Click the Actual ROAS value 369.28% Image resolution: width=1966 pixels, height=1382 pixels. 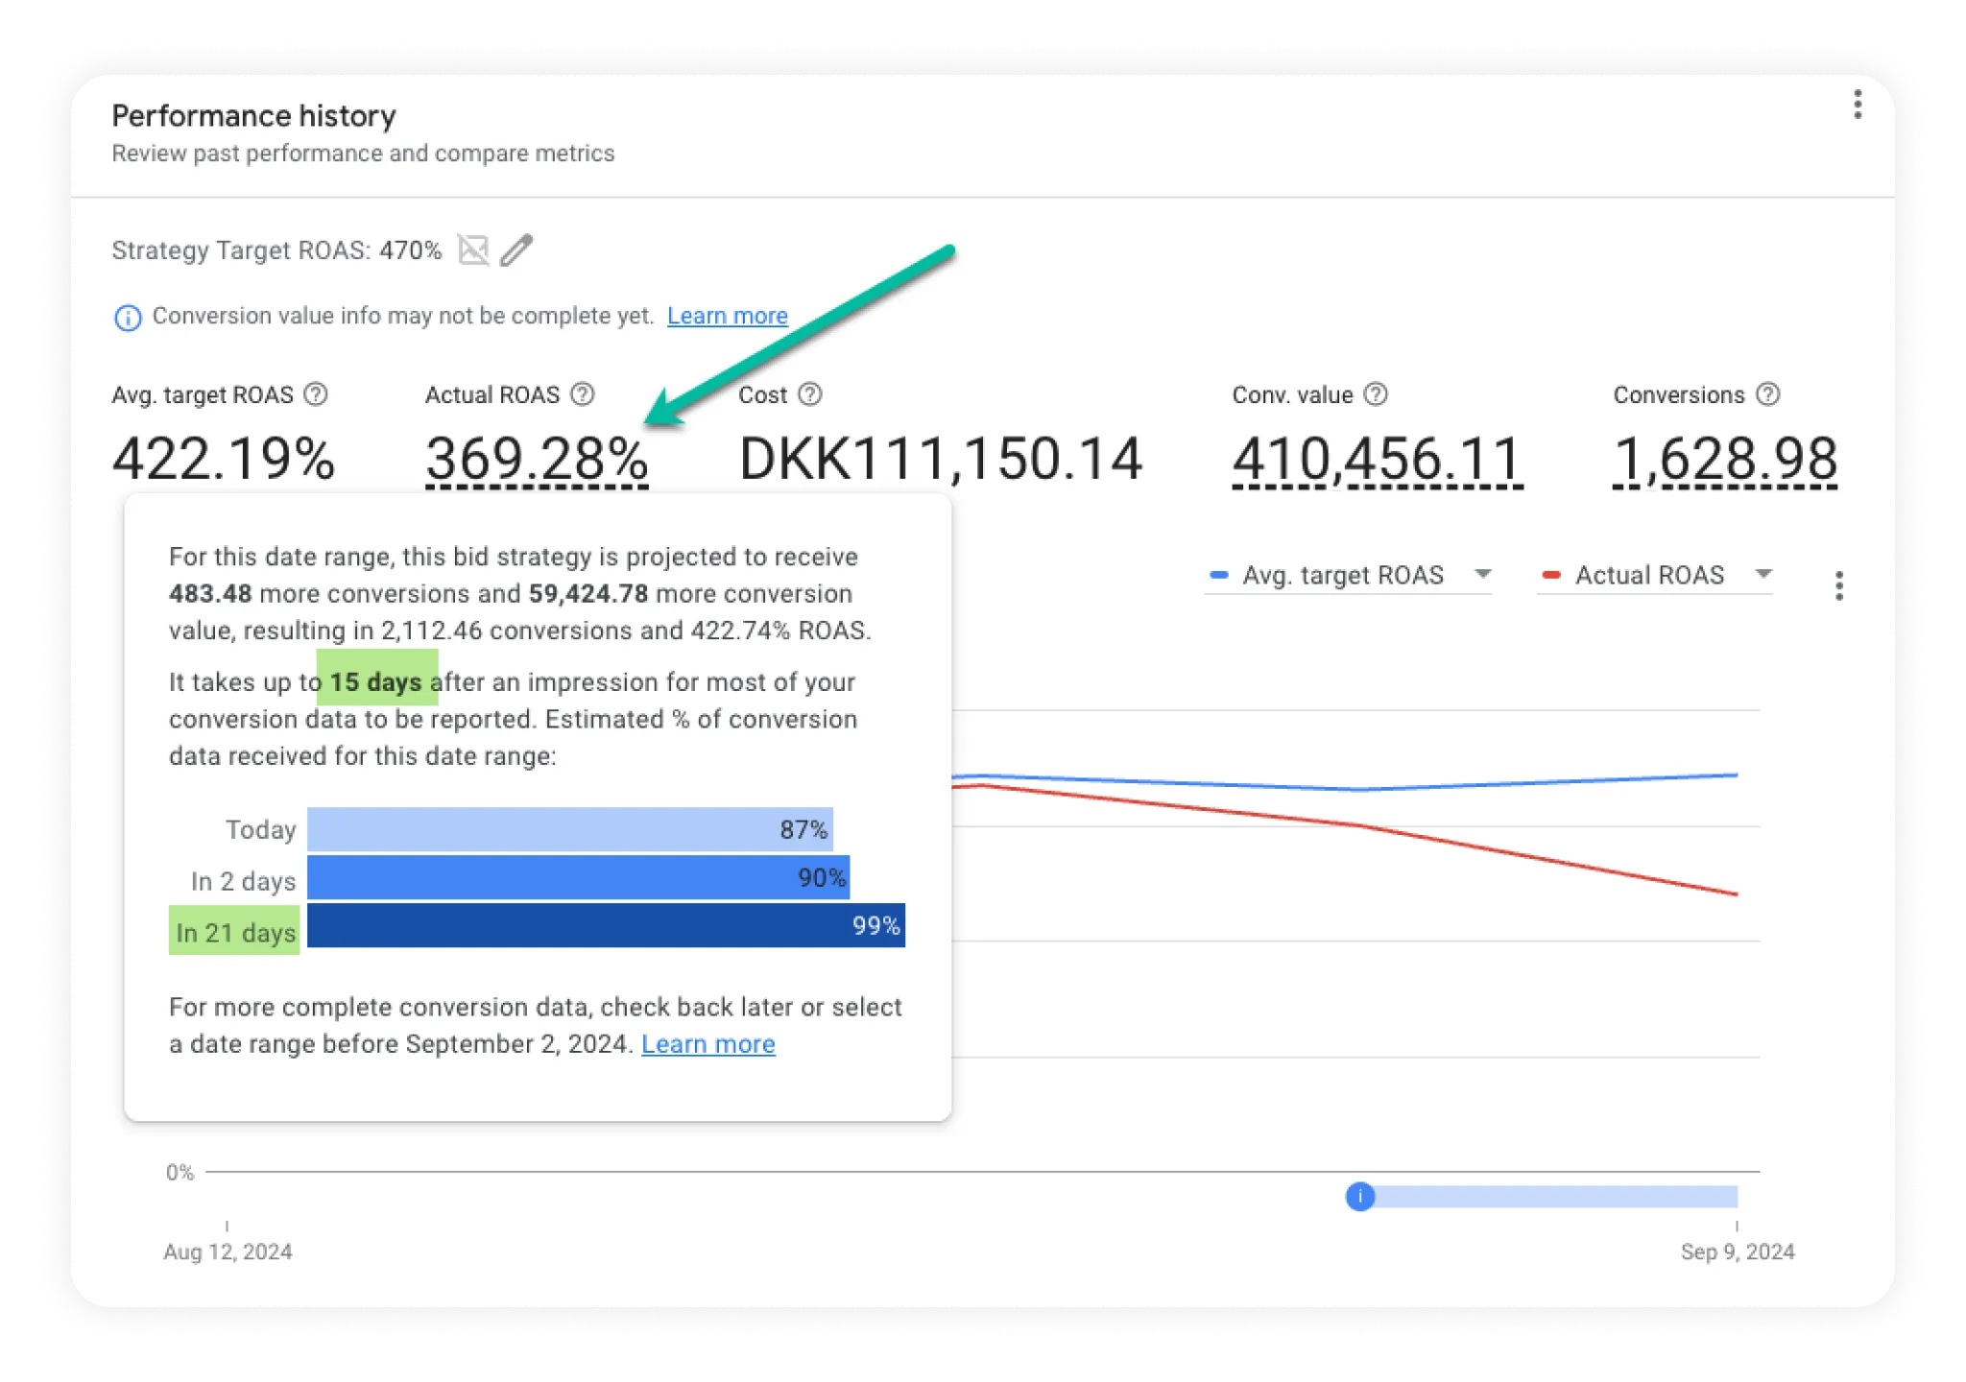point(537,459)
